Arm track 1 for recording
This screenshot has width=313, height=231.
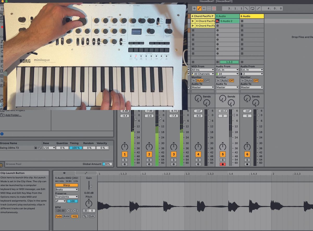coord(125,165)
